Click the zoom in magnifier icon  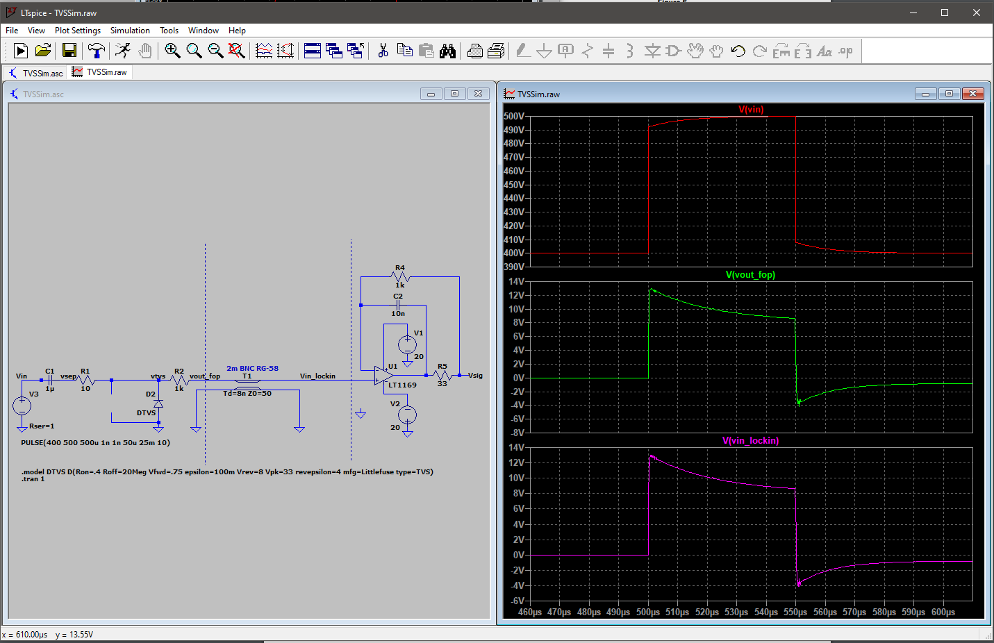tap(172, 51)
